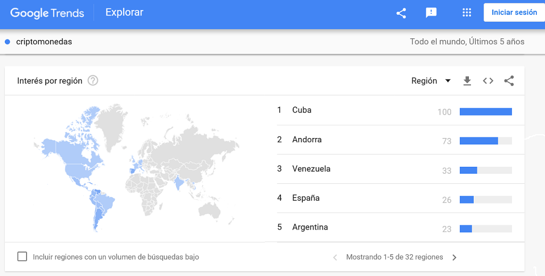Image resolution: width=545 pixels, height=276 pixels.
Task: Click the Google Trends logo
Action: pos(47,13)
